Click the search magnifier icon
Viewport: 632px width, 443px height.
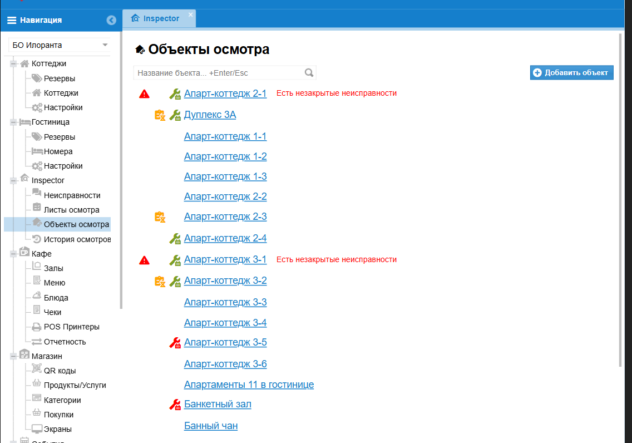309,72
